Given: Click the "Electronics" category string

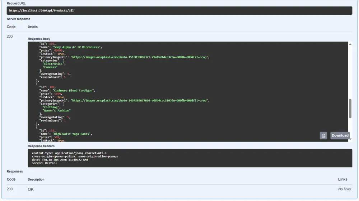Looking at the screenshot, I should click(x=53, y=64).
